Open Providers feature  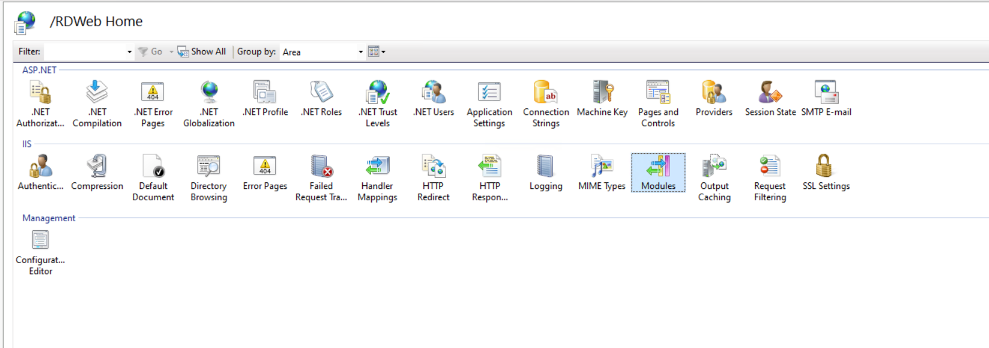click(x=714, y=99)
